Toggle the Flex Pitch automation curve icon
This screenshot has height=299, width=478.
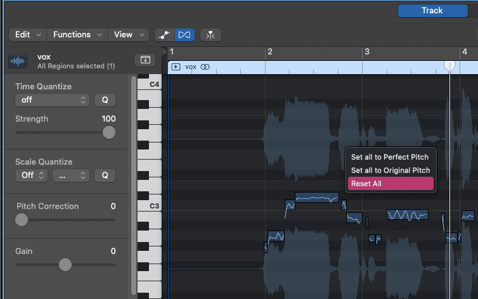coord(165,35)
